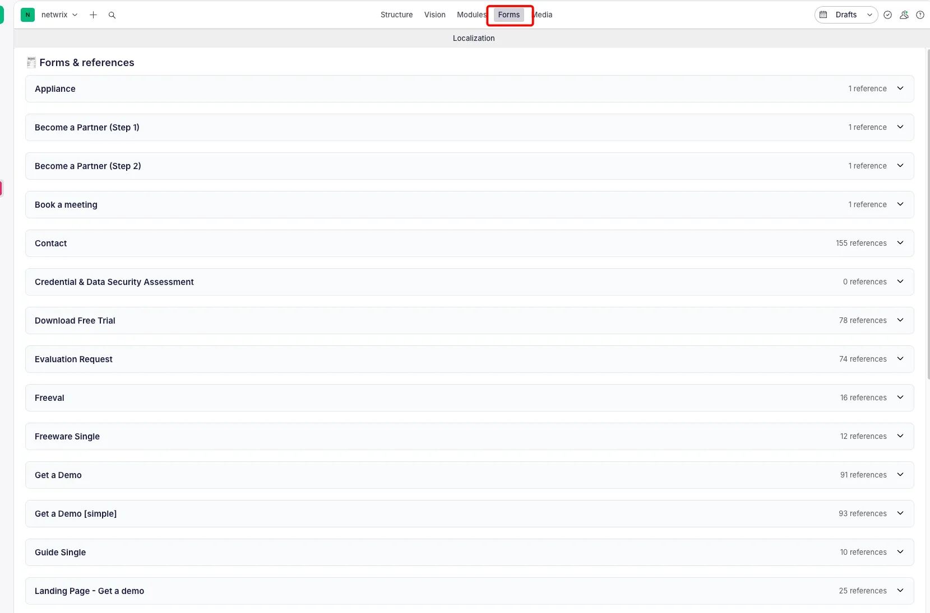930x613 pixels.
Task: Expand the Freeval chevron
Action: (x=900, y=397)
